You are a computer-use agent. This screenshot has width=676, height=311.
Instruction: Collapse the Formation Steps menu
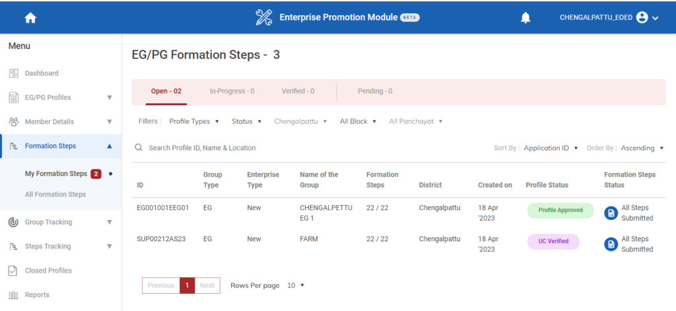point(110,146)
